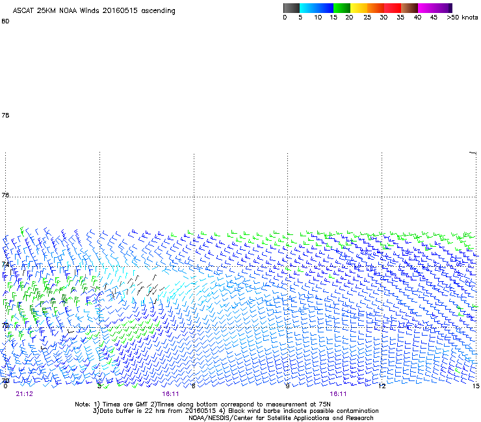Viewport: 481px width, 422px height.
Task: Click the note 'Black wind barbs indicate possible contamination'
Action: 304,411
